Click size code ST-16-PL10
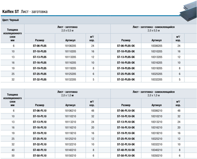 40,127
